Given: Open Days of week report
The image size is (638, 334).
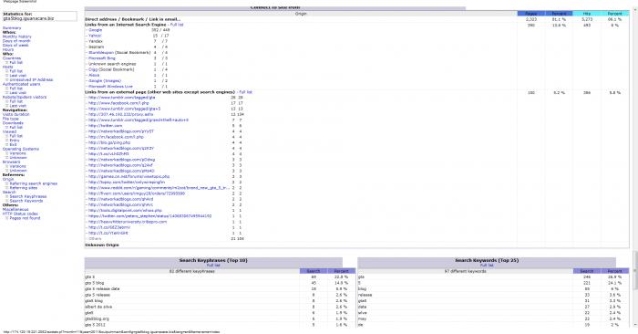Looking at the screenshot, I should coord(15,46).
